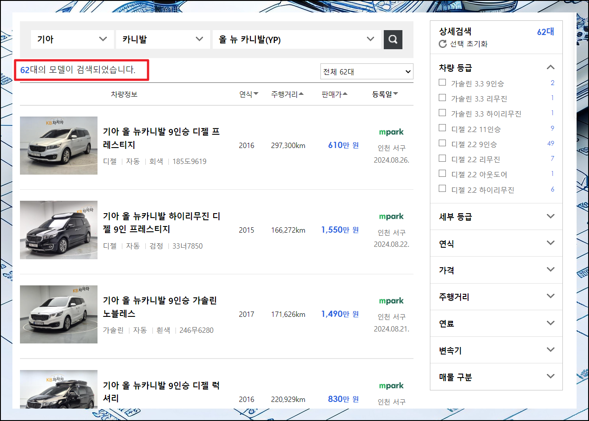Open 기아 올 뉴카니발 9인승 디젤 프레스티지 listing
589x421 pixels.
pos(161,138)
